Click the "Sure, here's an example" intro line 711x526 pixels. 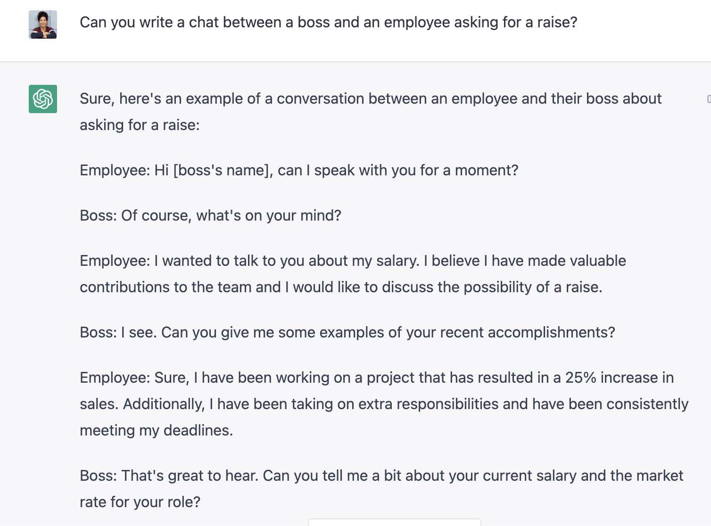[370, 99]
